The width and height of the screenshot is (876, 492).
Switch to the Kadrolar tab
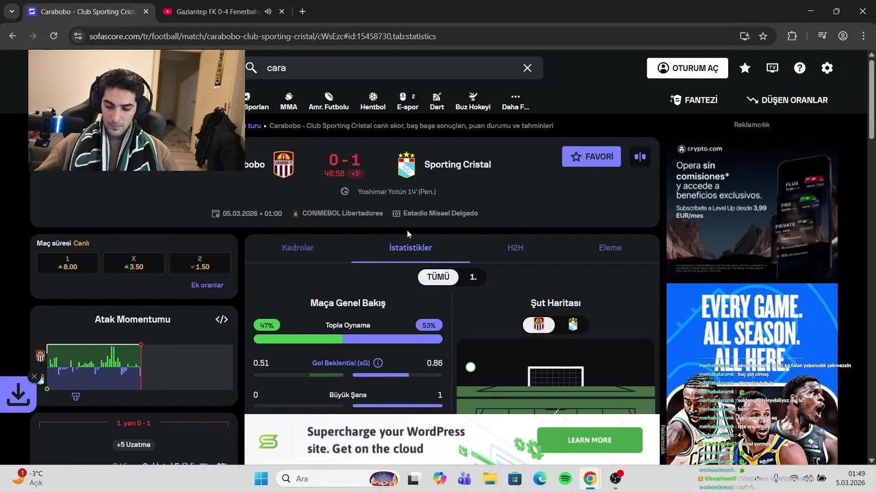[298, 247]
